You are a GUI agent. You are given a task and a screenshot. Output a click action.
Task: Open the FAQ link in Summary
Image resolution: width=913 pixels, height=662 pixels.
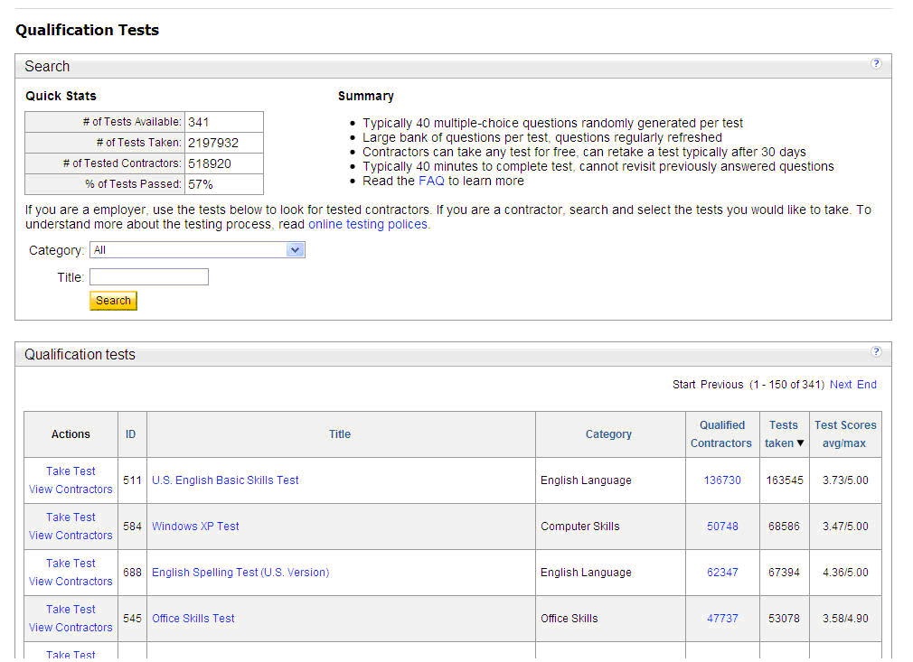(431, 181)
